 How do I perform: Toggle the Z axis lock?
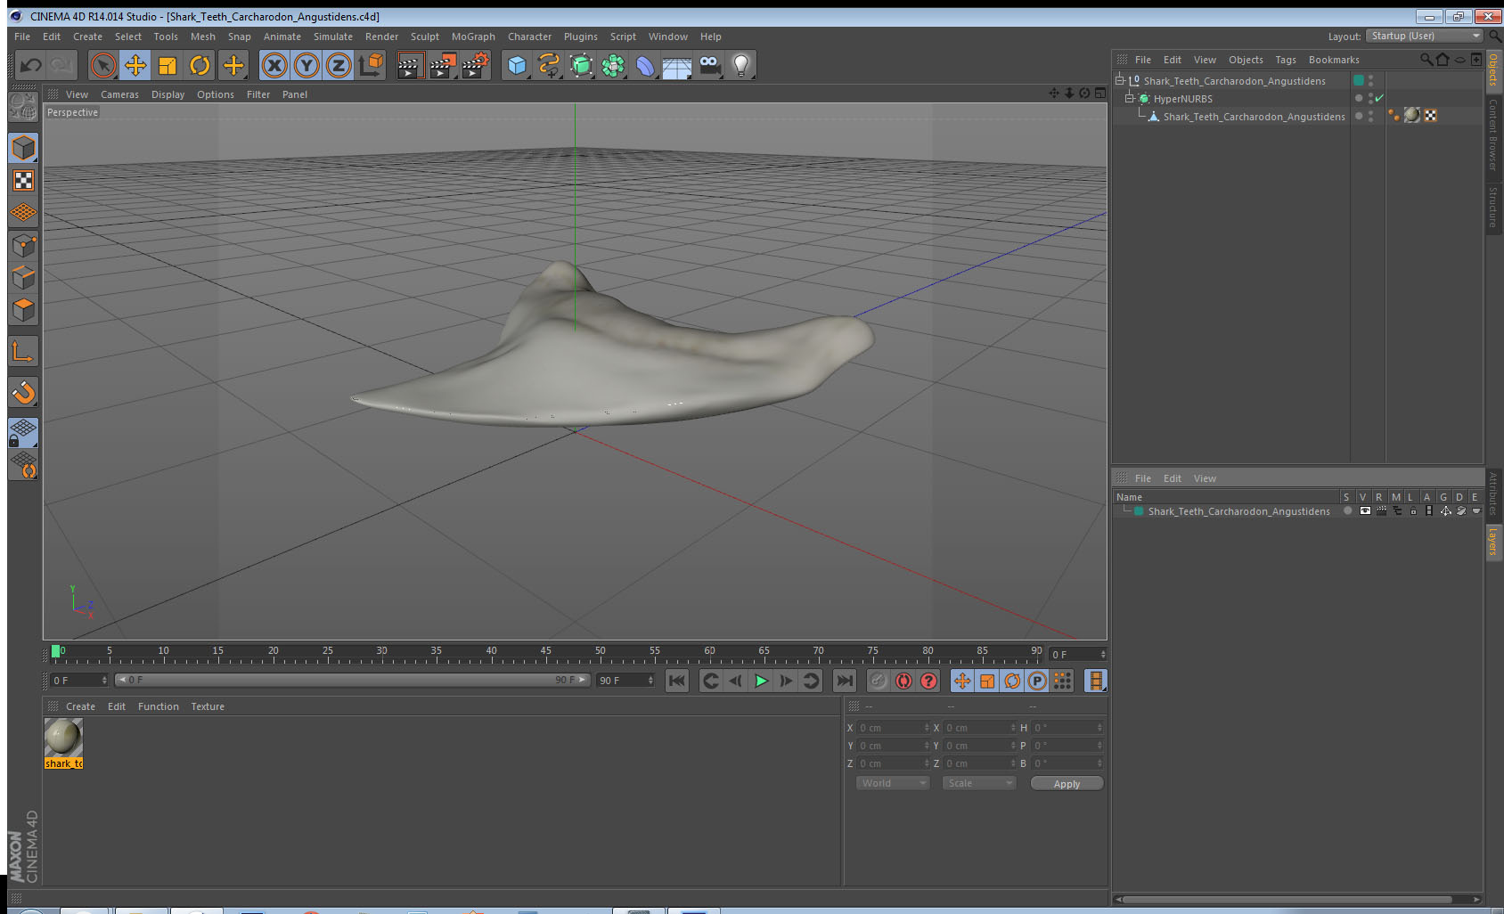coord(339,65)
